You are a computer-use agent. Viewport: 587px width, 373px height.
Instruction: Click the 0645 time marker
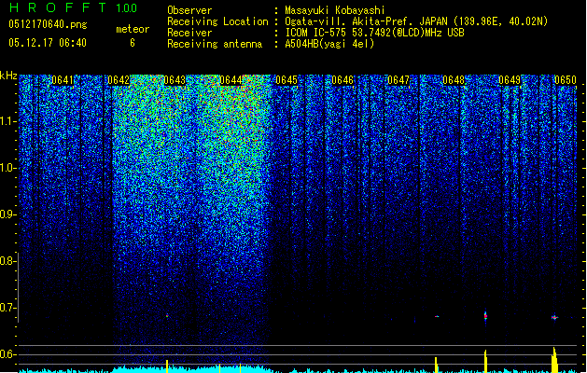coord(287,80)
